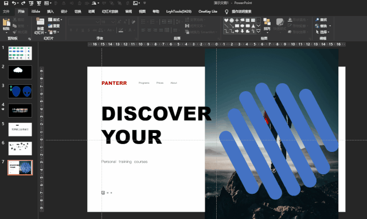This screenshot has width=367, height=219.
Task: Pick the down block arrow shape
Action: point(242,31)
